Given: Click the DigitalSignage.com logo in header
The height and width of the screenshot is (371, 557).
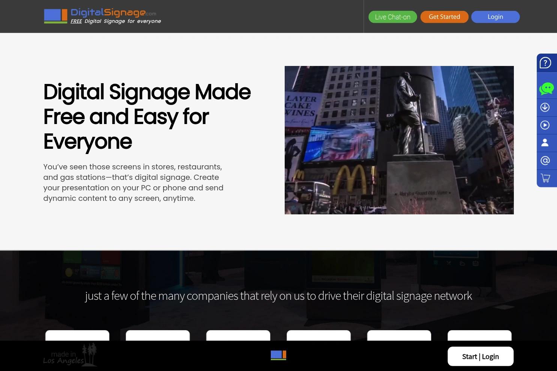Looking at the screenshot, I should 102,16.
